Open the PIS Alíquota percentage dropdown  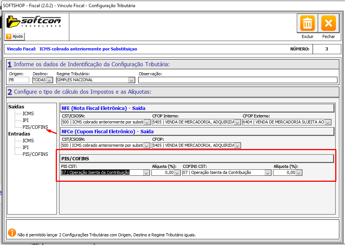177,173
